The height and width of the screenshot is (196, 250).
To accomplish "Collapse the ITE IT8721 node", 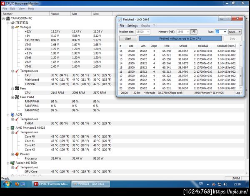I will [x=8, y=23].
